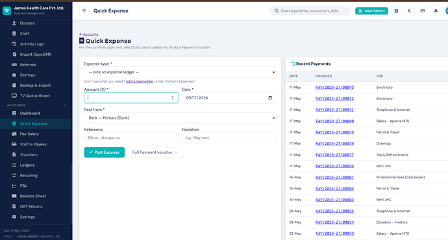
Task: Click the Post Expense button
Action: point(105,152)
